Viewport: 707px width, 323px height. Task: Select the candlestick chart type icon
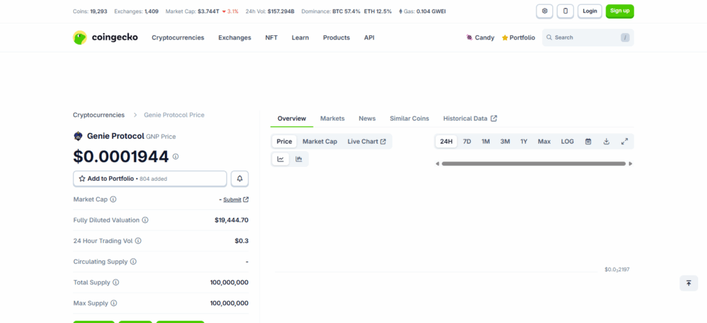pyautogui.click(x=299, y=159)
